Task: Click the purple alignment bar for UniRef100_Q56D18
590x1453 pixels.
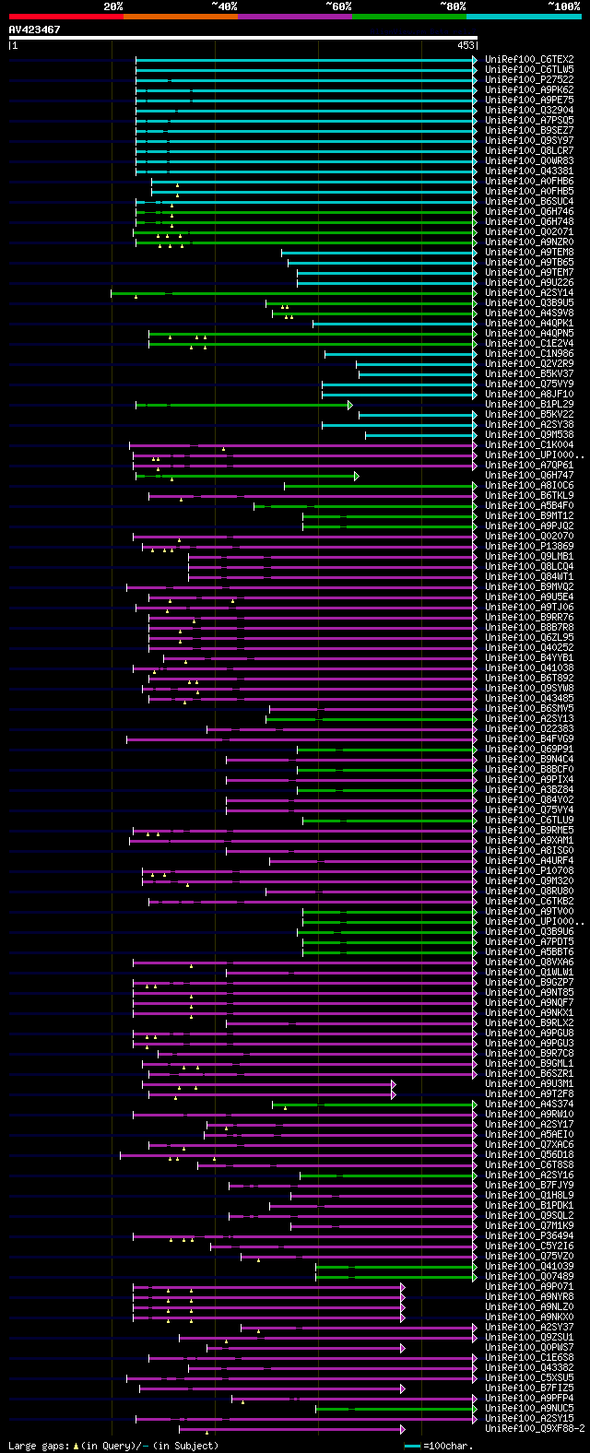Action: pyautogui.click(x=299, y=1154)
